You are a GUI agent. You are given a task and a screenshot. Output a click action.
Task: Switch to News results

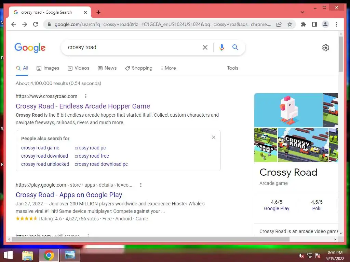point(107,68)
